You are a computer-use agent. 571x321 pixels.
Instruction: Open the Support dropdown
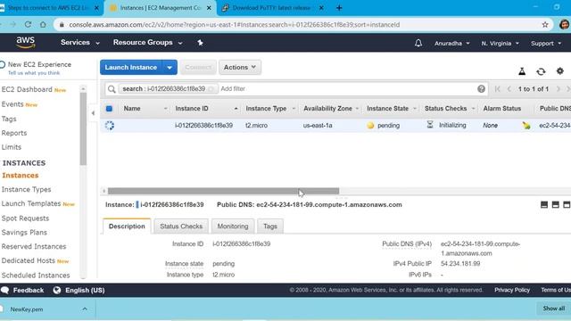(546, 44)
